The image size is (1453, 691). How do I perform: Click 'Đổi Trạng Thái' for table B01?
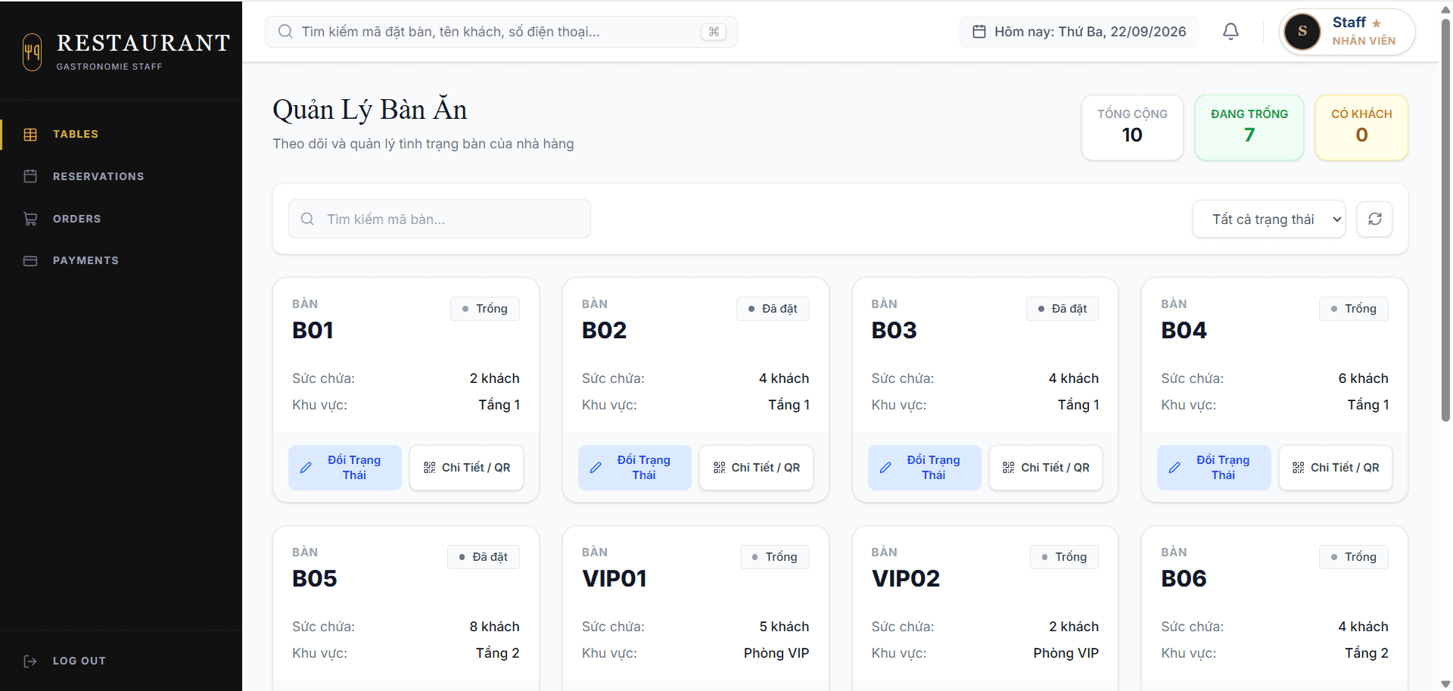[x=345, y=468]
